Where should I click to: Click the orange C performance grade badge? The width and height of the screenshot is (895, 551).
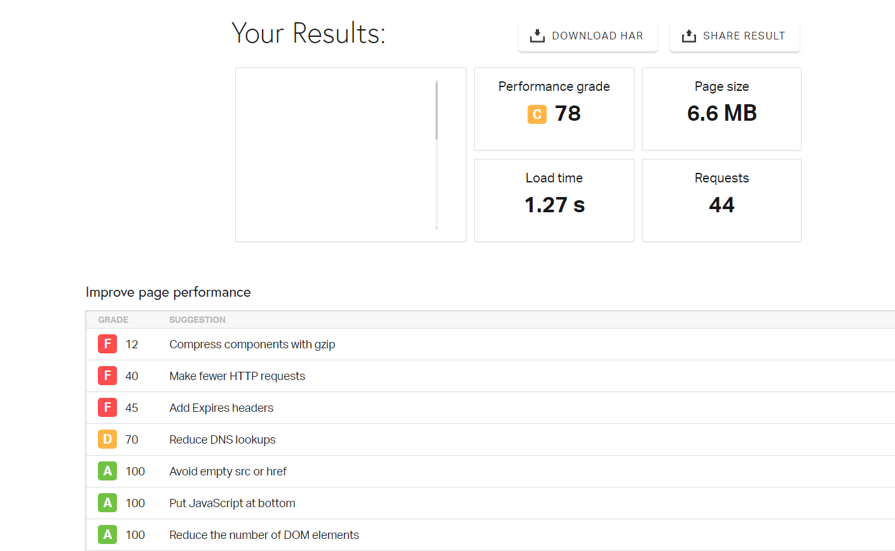(x=537, y=114)
